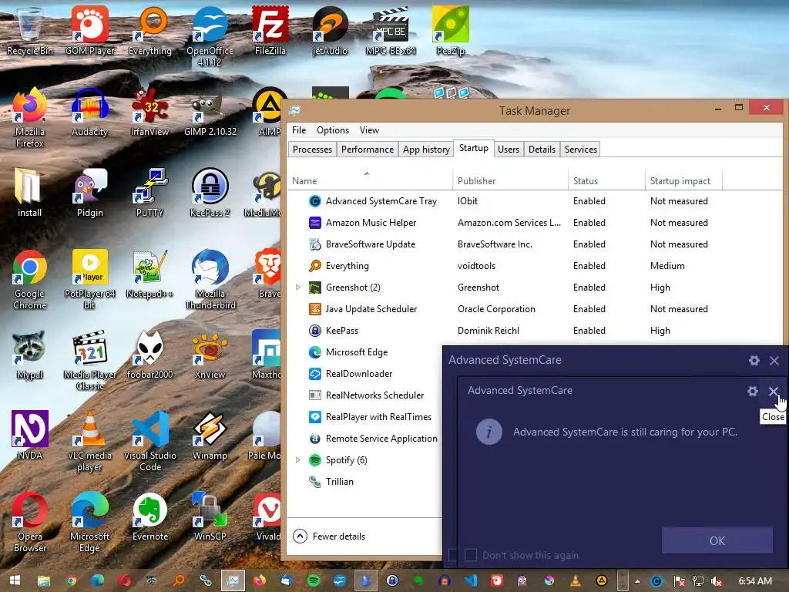Switch to the App history tab

point(426,150)
